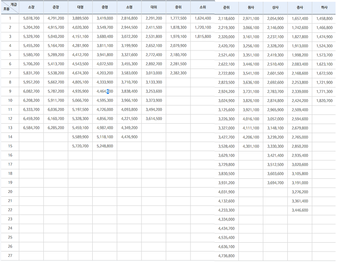
Task: Click the 준장 column header
Action: point(56,7)
